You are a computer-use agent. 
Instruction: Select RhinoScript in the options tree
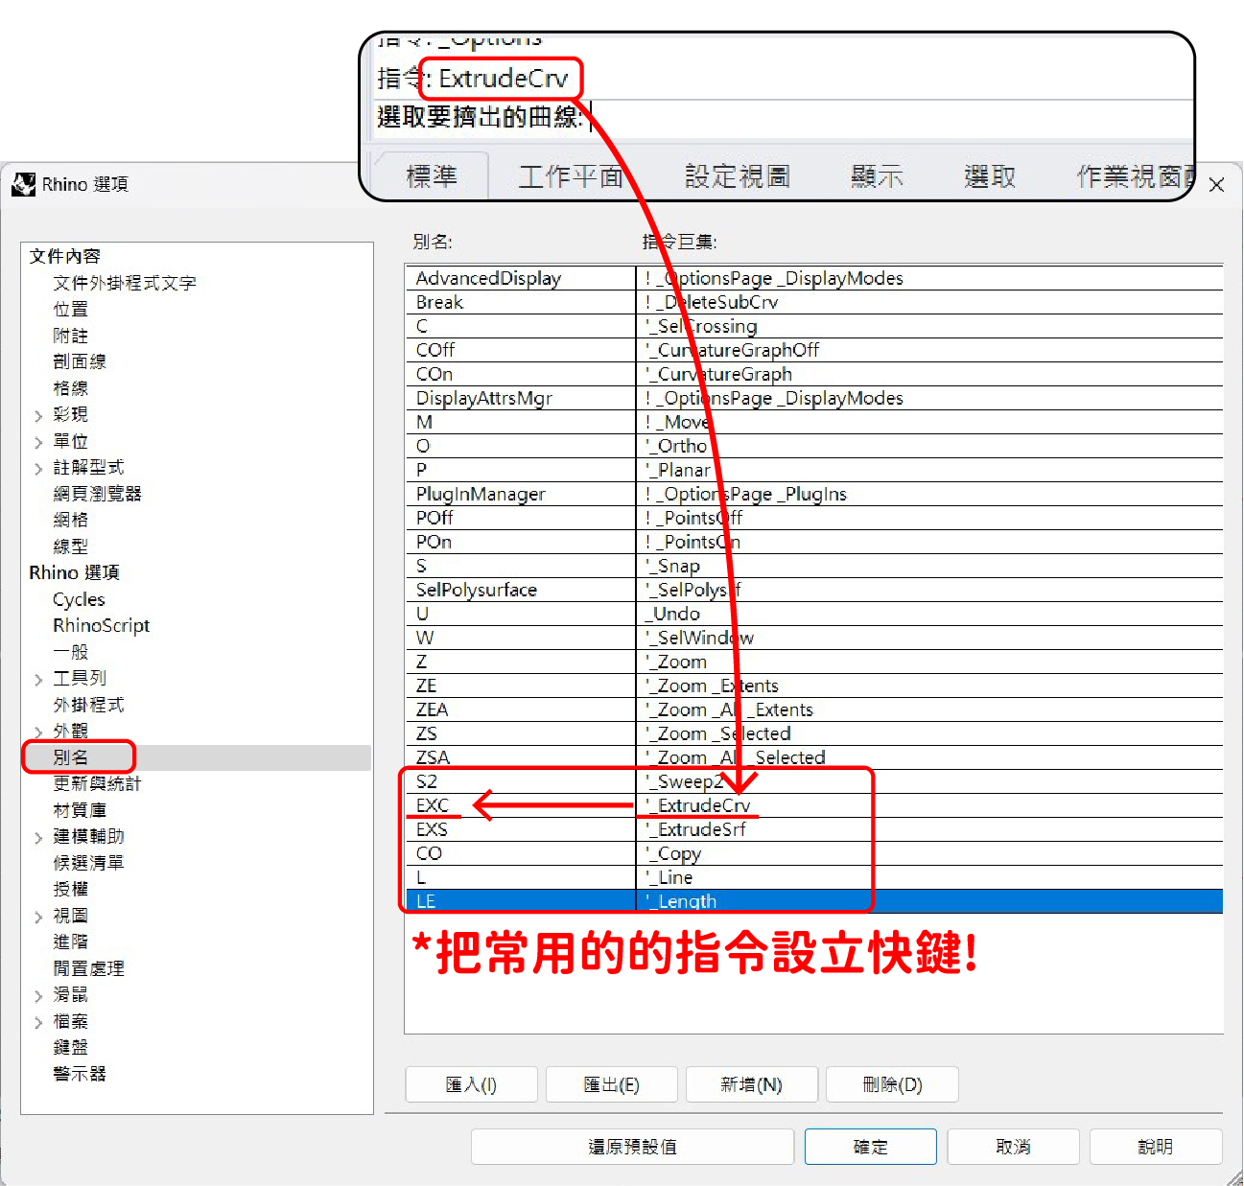click(101, 625)
